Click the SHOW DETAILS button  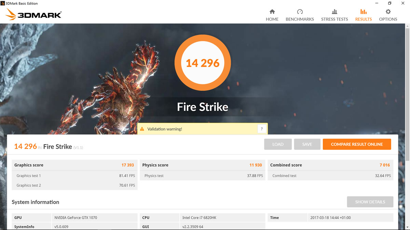pos(370,202)
